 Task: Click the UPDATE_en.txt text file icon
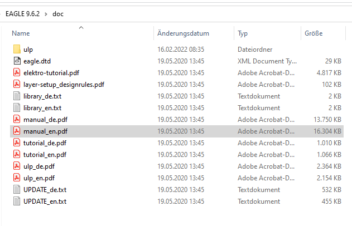point(16,202)
